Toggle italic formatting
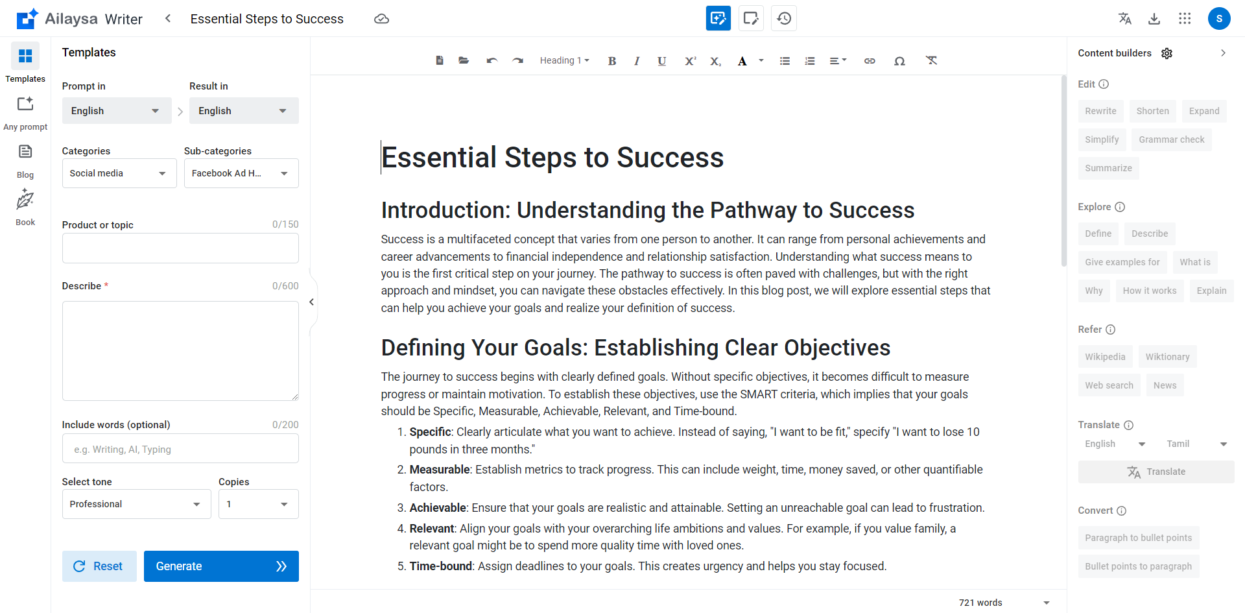Screen dimensions: 1245x613 click(x=637, y=61)
